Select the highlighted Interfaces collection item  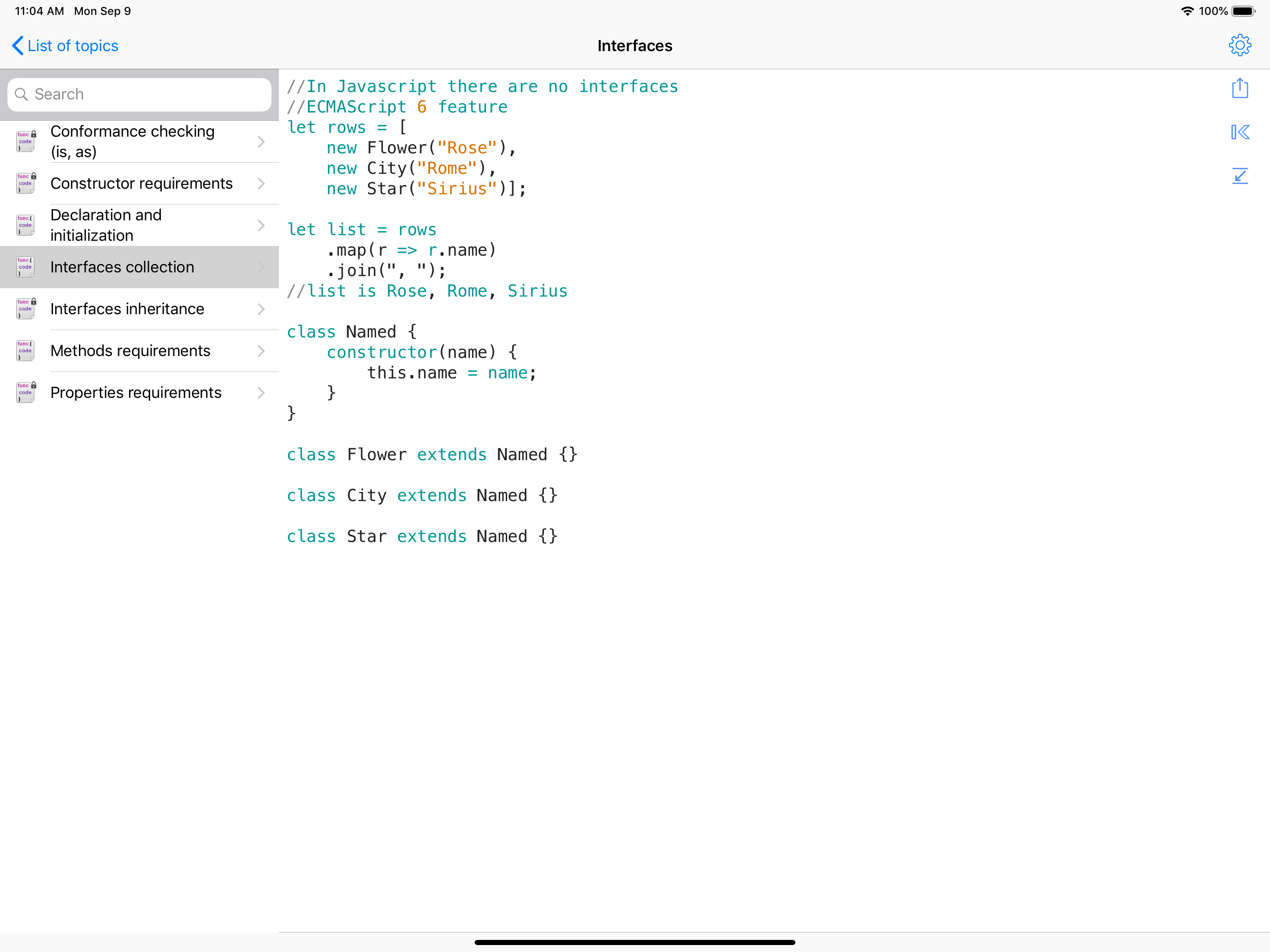click(122, 267)
